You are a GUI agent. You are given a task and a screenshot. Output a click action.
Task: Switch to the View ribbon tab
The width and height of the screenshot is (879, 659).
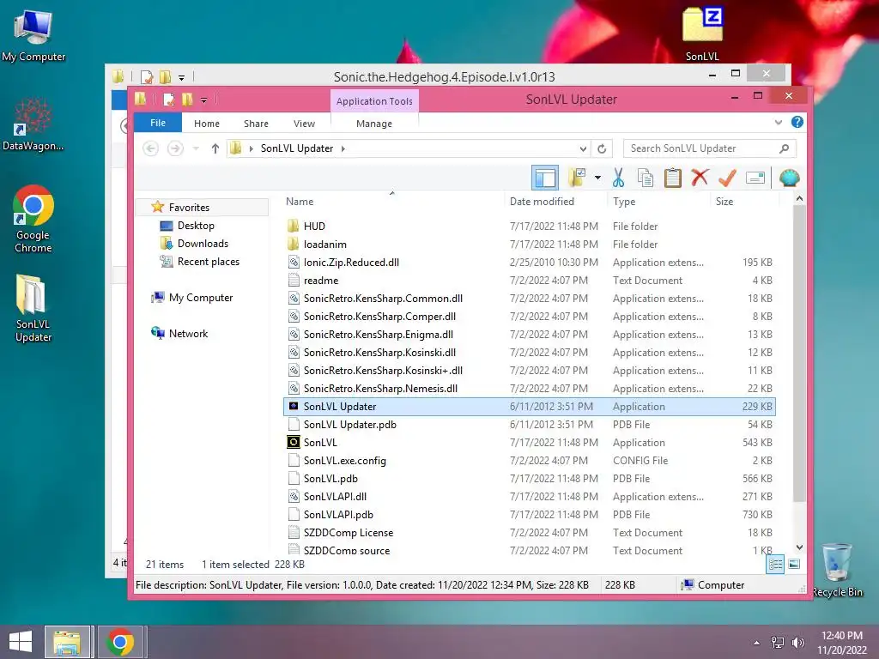pyautogui.click(x=304, y=124)
